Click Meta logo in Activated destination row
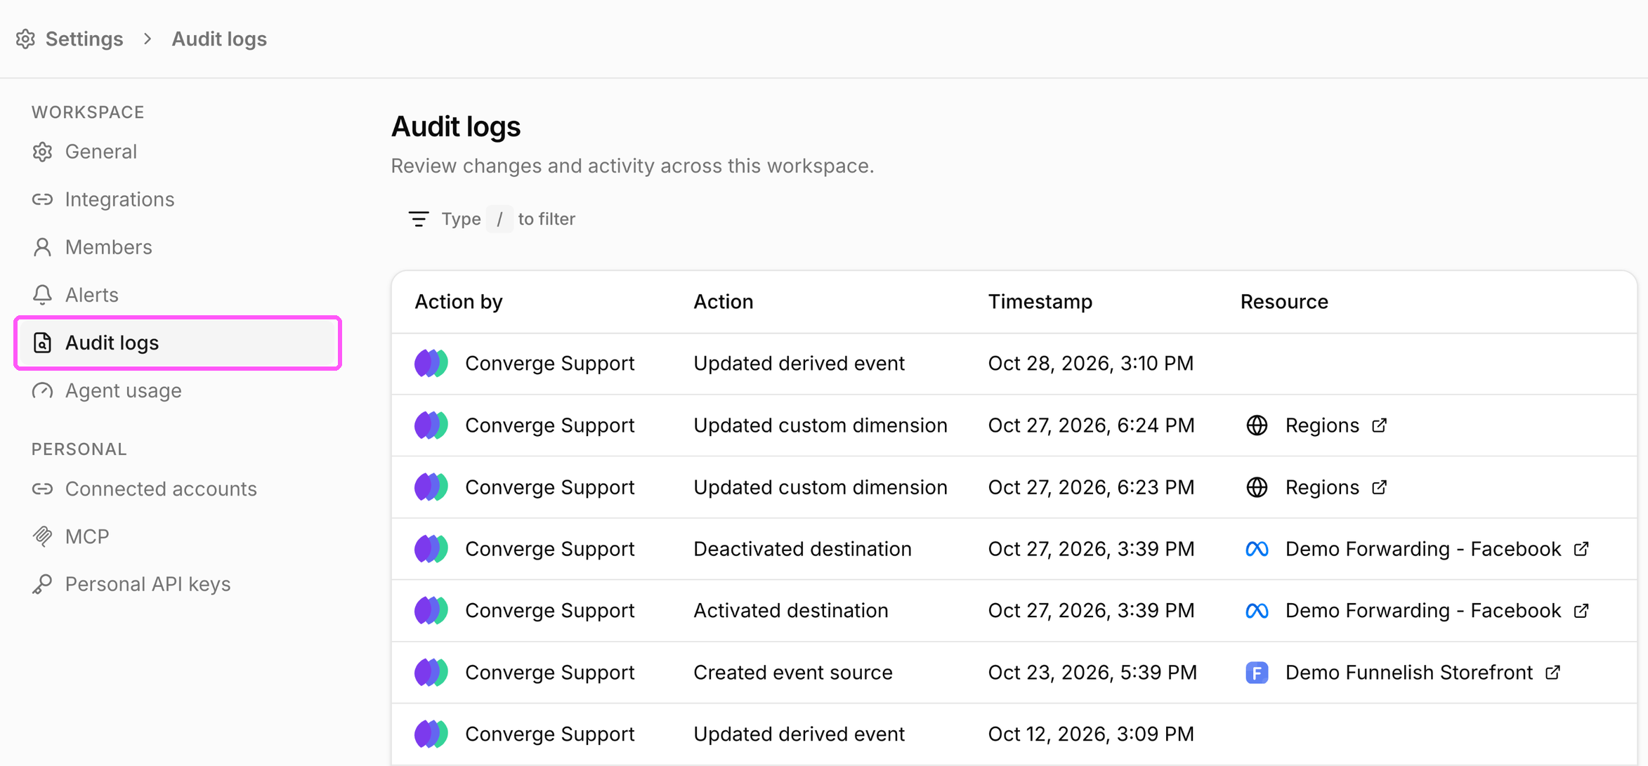Screen dimensions: 1648x766 pos(1257,611)
